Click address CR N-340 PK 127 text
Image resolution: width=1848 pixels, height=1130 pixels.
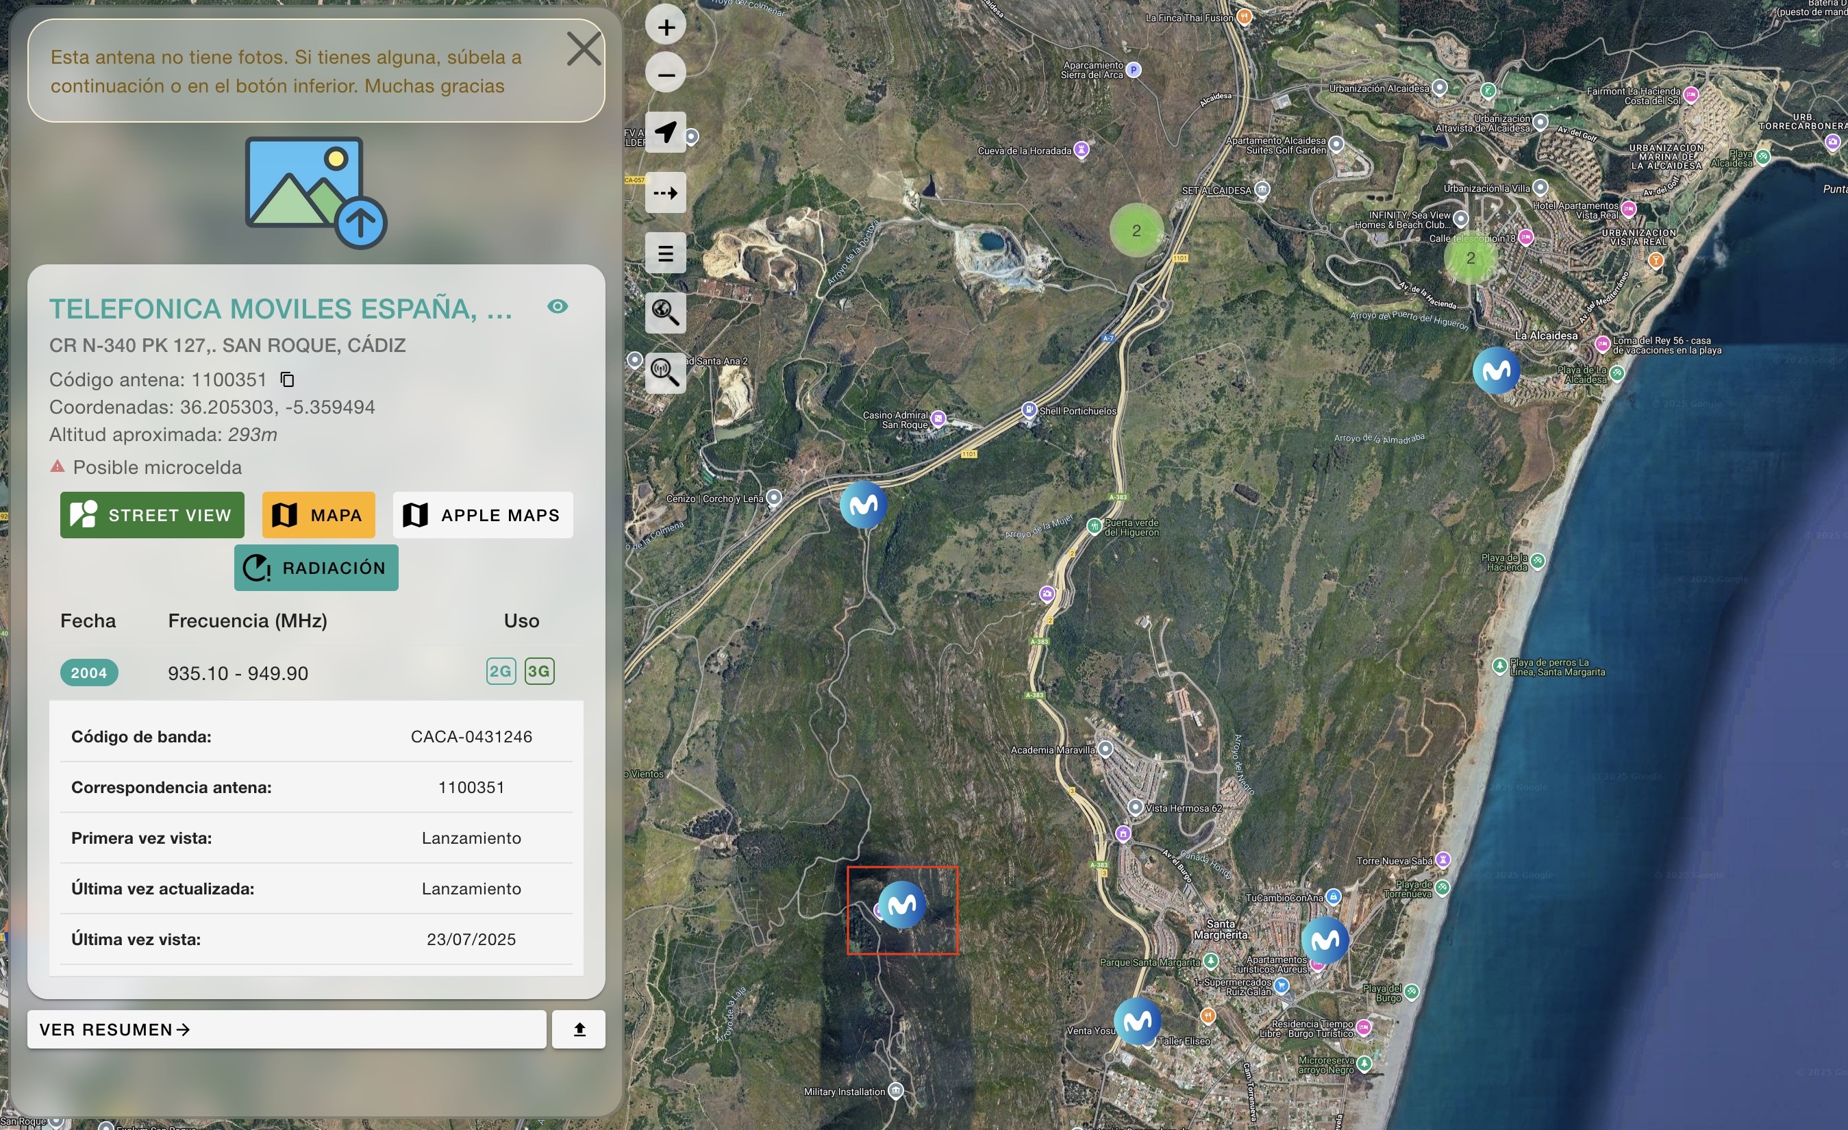[227, 346]
